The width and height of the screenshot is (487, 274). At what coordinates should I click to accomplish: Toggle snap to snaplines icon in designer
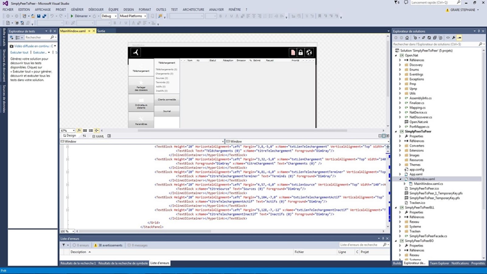96,131
